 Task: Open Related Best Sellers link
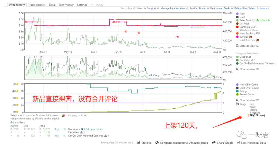(x=245, y=8)
